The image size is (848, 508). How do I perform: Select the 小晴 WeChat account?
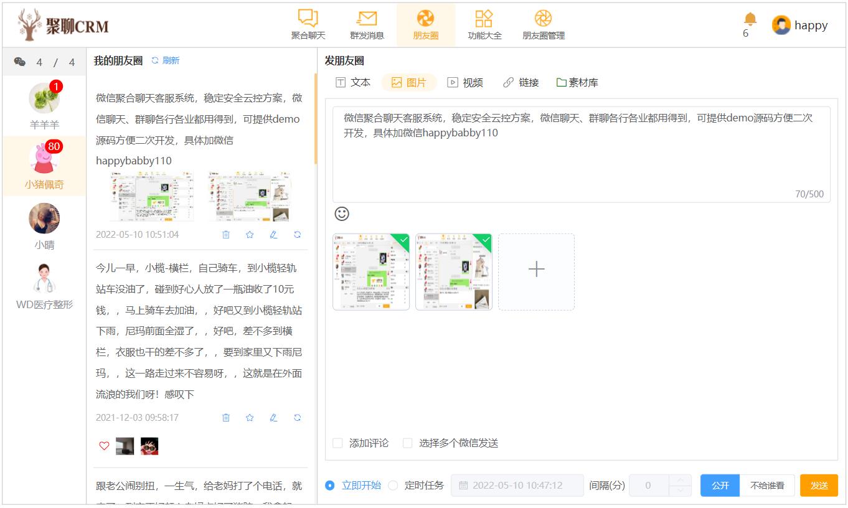click(x=44, y=227)
